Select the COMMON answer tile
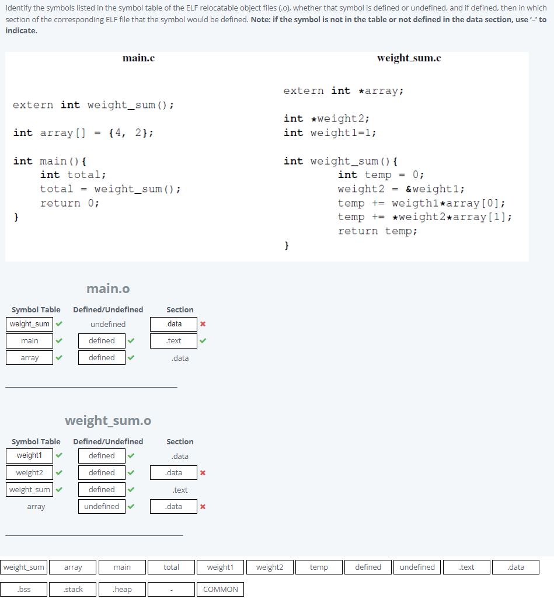The image size is (554, 599). [x=220, y=589]
